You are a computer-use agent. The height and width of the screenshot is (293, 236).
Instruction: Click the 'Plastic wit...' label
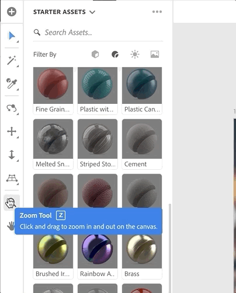[96, 109]
